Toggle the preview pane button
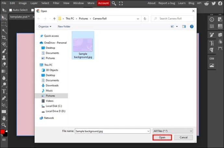Screen dimensions: 224x148 (x=184, y=26)
